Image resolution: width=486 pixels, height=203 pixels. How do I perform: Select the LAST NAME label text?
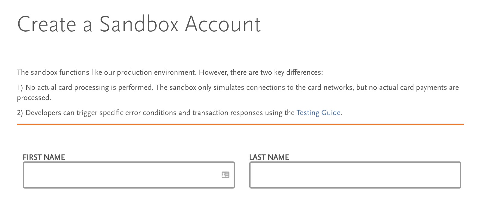point(269,157)
